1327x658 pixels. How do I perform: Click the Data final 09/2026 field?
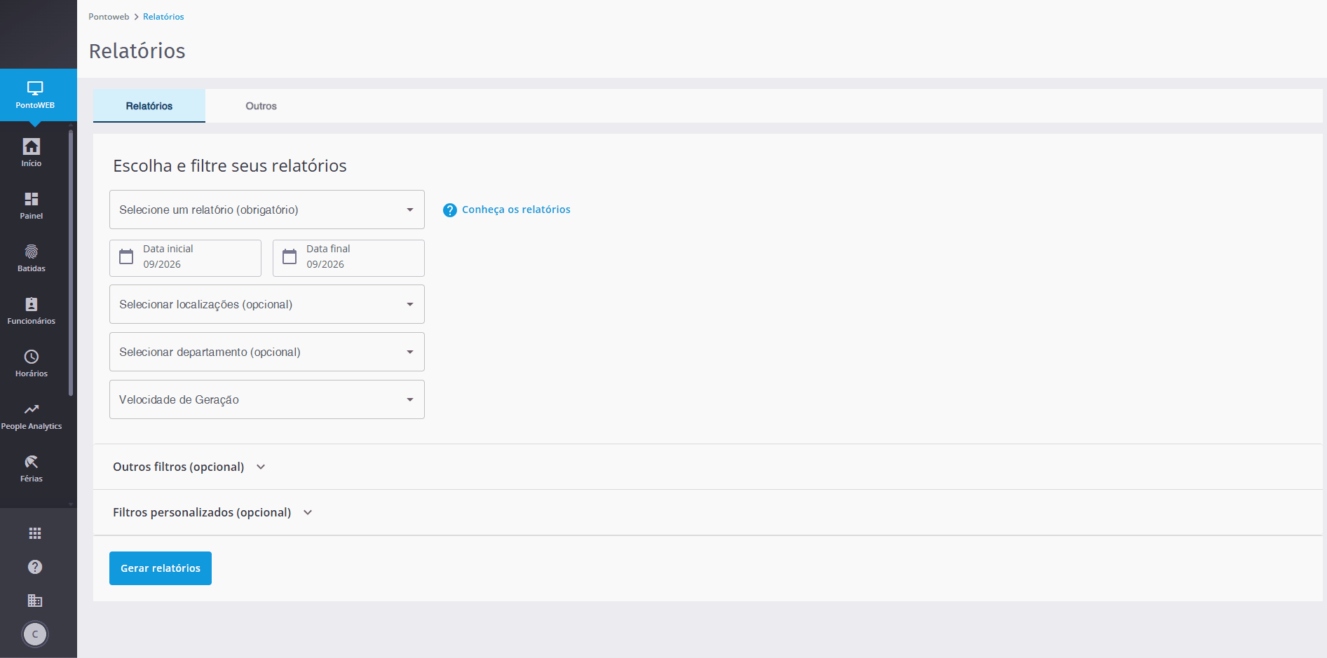(348, 258)
